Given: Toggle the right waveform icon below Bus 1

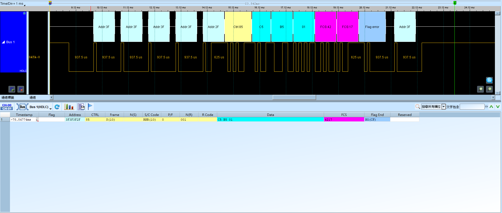Looking at the screenshot, I should (21, 89).
